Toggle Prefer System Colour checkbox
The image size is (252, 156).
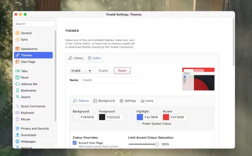point(138,124)
